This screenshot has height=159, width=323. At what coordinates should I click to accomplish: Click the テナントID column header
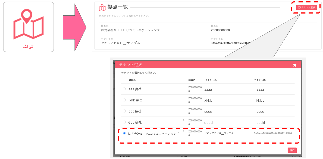coord(259,80)
